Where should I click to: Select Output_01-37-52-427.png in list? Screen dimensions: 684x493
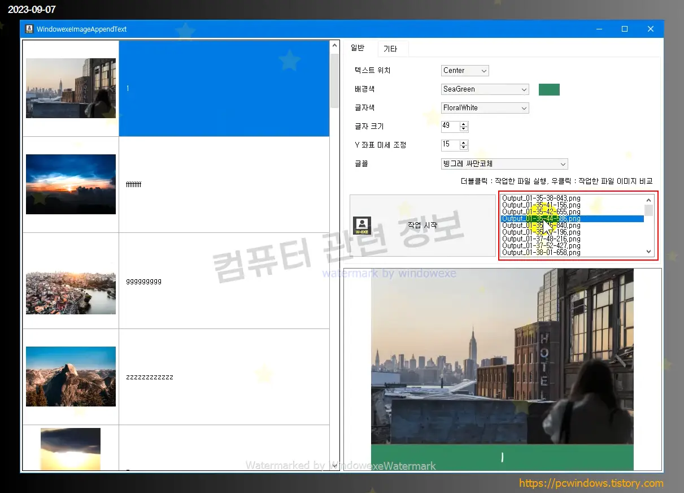coord(572,246)
